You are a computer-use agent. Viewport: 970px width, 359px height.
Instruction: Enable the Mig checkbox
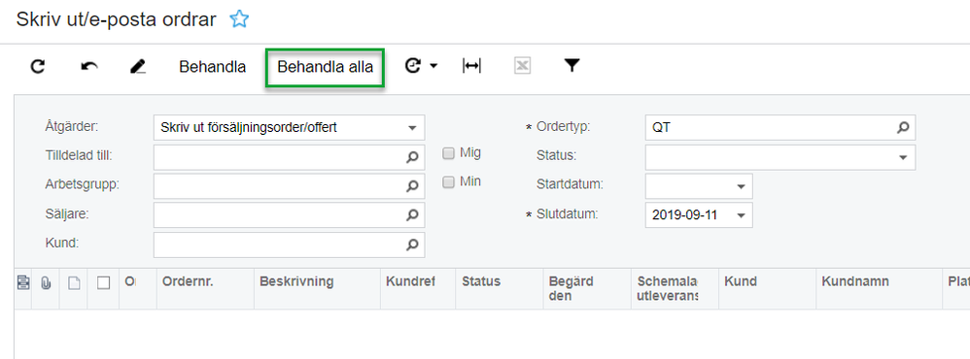(x=448, y=153)
